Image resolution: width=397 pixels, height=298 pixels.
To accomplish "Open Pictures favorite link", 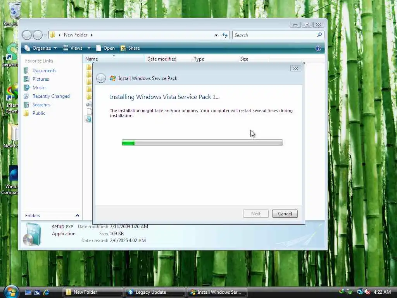I will click(40, 79).
